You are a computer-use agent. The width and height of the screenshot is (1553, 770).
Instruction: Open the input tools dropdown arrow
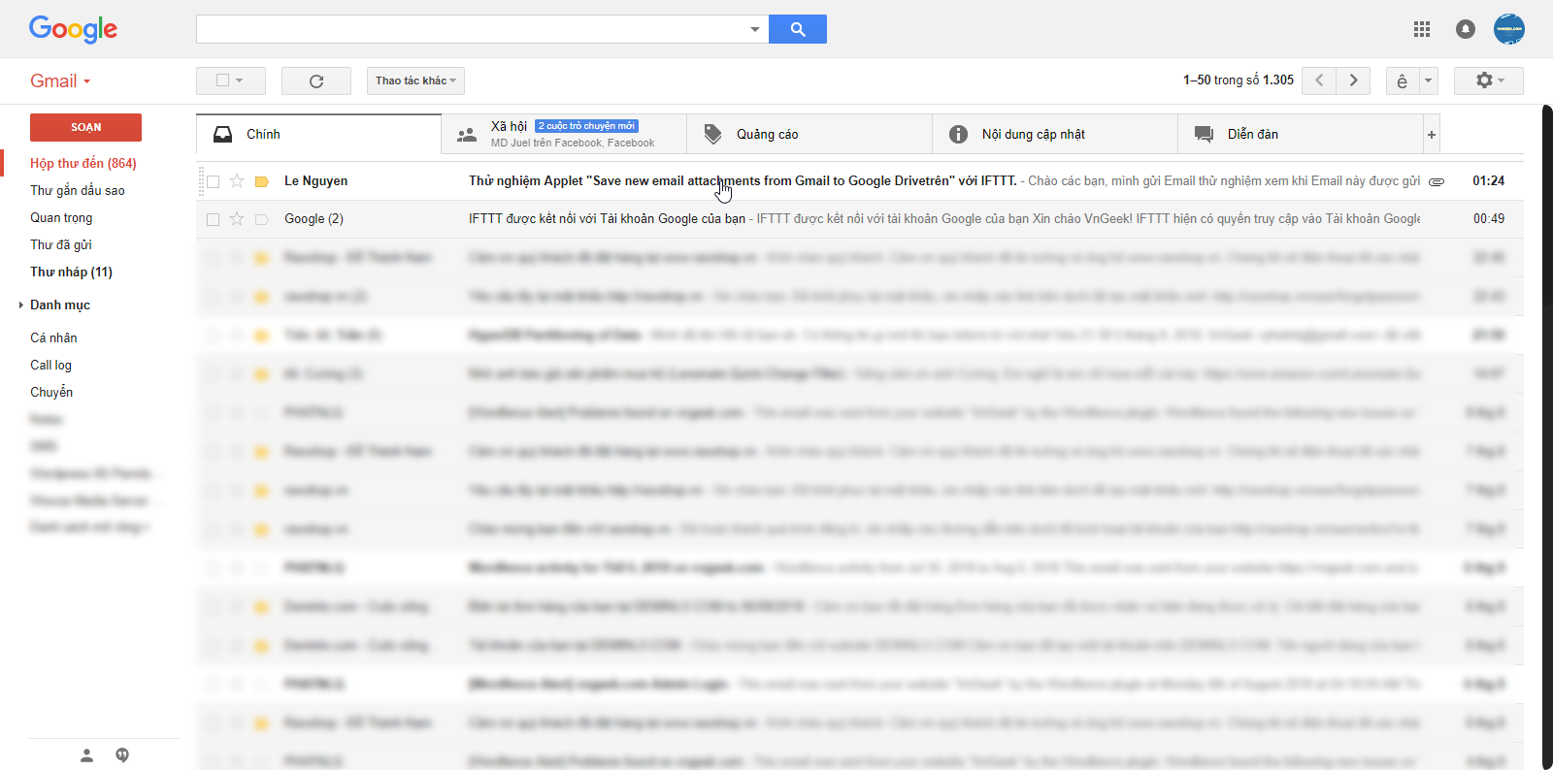point(1428,80)
